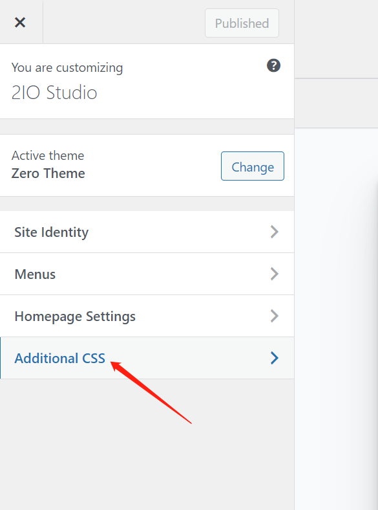The image size is (378, 510).
Task: Click the Active theme label
Action: coord(48,155)
